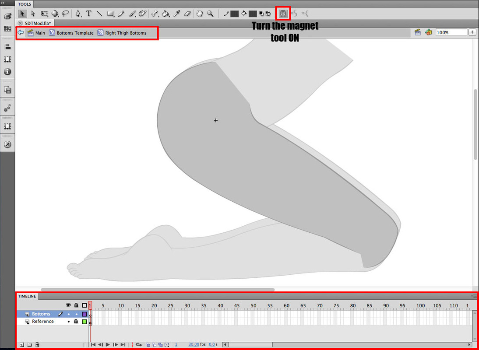The image size is (479, 350).
Task: Open the fill color swatch
Action: point(253,14)
